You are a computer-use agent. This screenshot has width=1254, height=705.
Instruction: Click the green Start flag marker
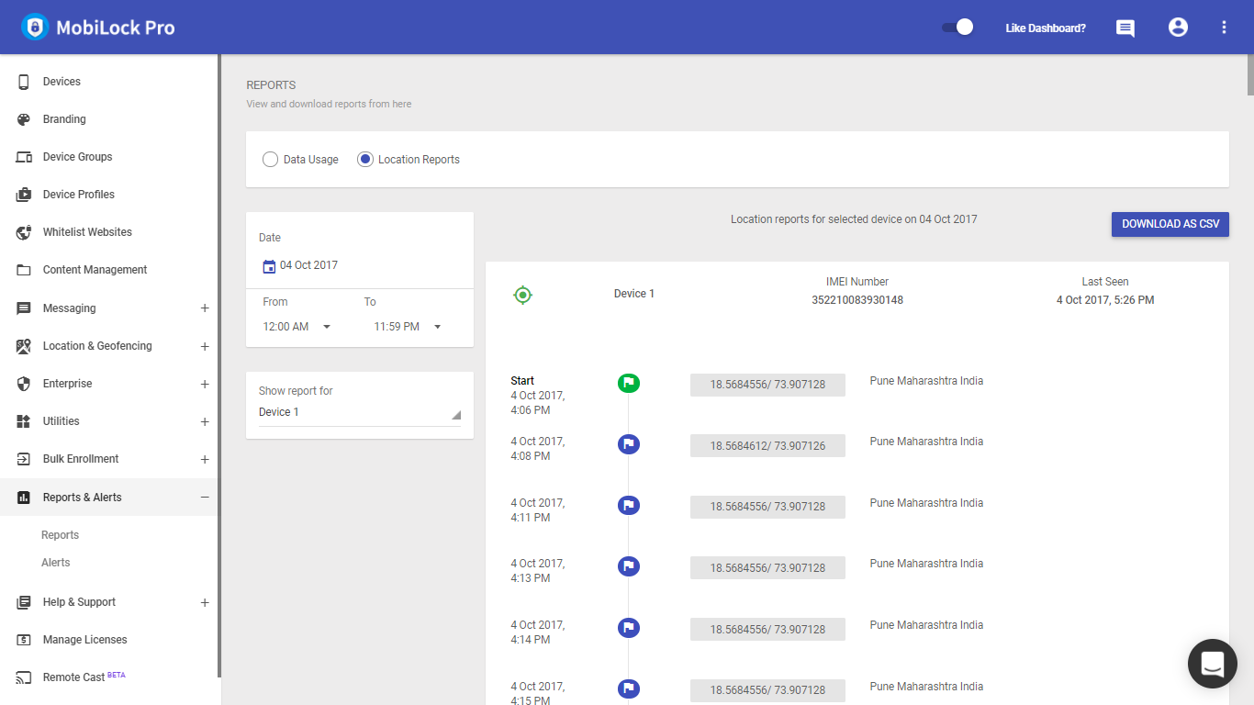[x=629, y=383]
